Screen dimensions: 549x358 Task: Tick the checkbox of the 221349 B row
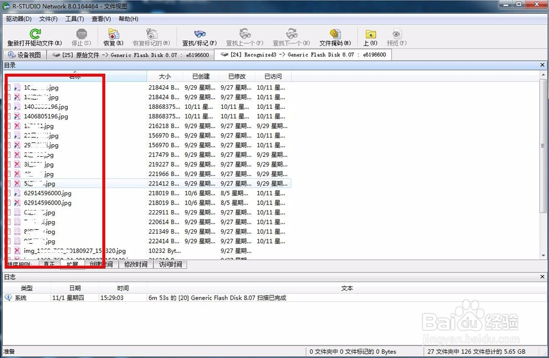click(8, 232)
